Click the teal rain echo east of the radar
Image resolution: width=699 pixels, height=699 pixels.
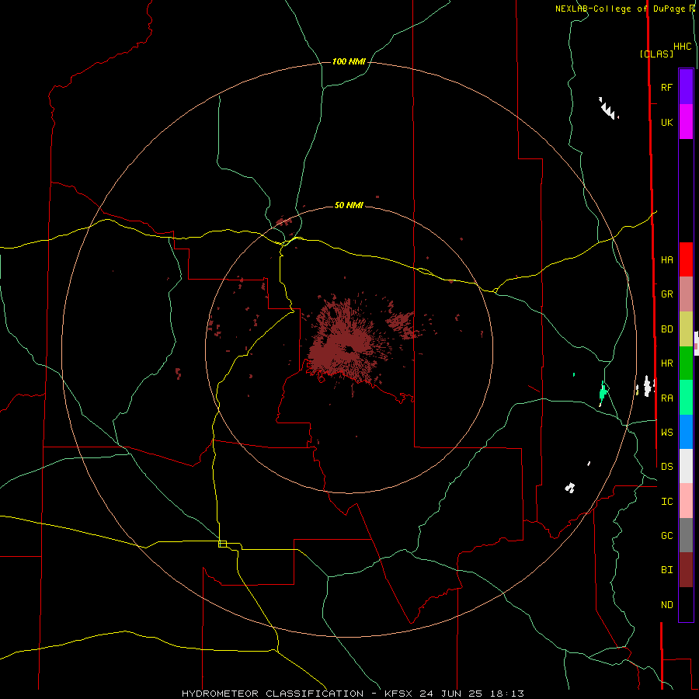[603, 393]
